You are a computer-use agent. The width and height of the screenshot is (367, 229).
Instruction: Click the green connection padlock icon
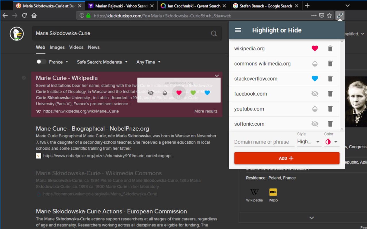[x=88, y=16]
